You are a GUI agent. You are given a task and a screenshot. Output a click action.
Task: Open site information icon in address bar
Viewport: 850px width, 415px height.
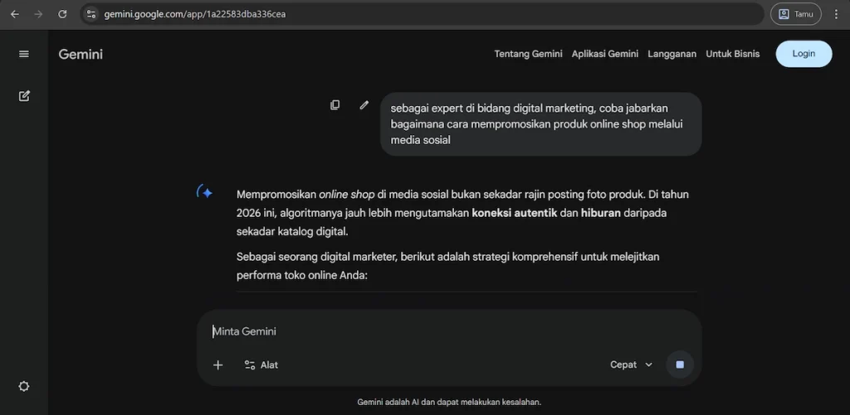pyautogui.click(x=91, y=14)
